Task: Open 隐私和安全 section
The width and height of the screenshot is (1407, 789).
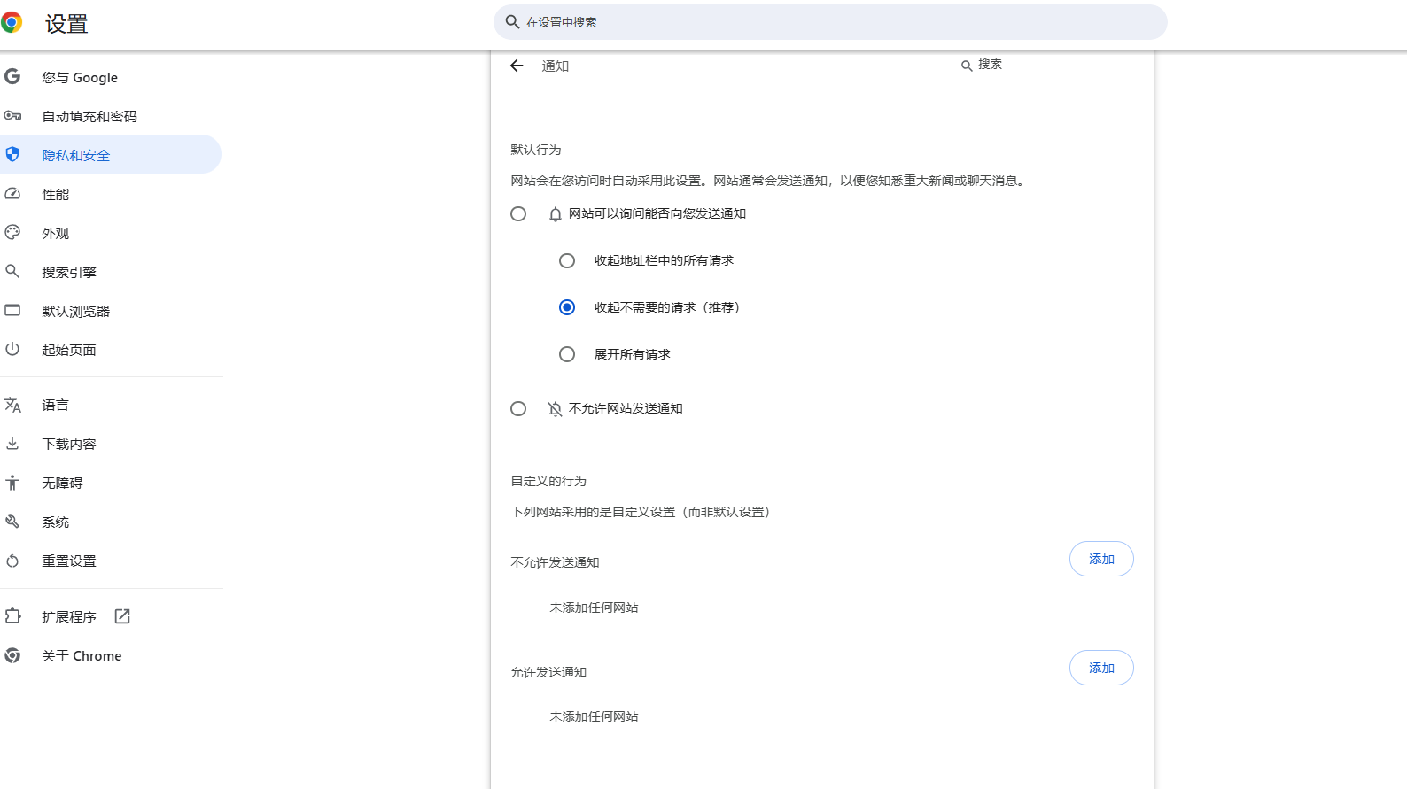Action: [x=110, y=155]
